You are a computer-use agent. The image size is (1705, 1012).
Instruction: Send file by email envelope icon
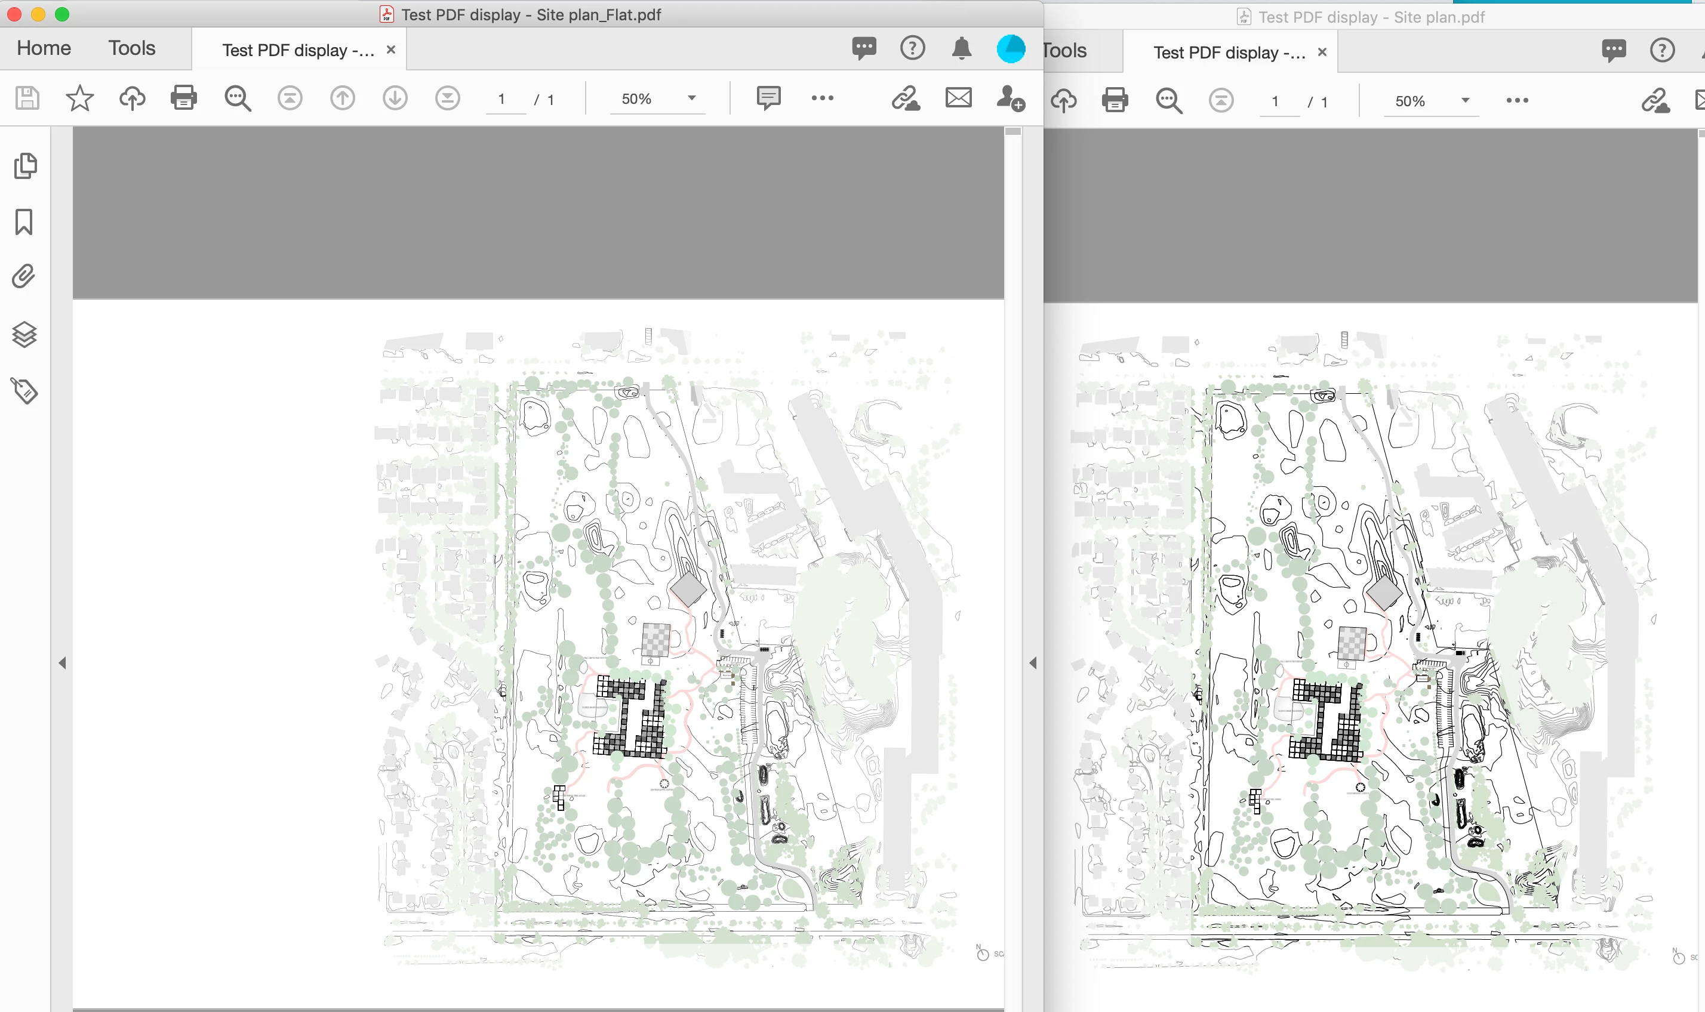click(x=958, y=97)
